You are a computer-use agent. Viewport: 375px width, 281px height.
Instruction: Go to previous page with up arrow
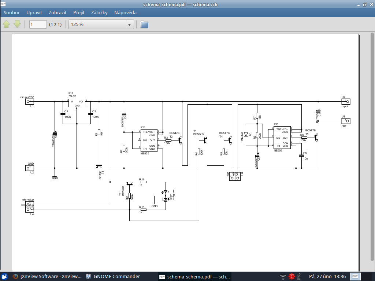pyautogui.click(x=7, y=25)
